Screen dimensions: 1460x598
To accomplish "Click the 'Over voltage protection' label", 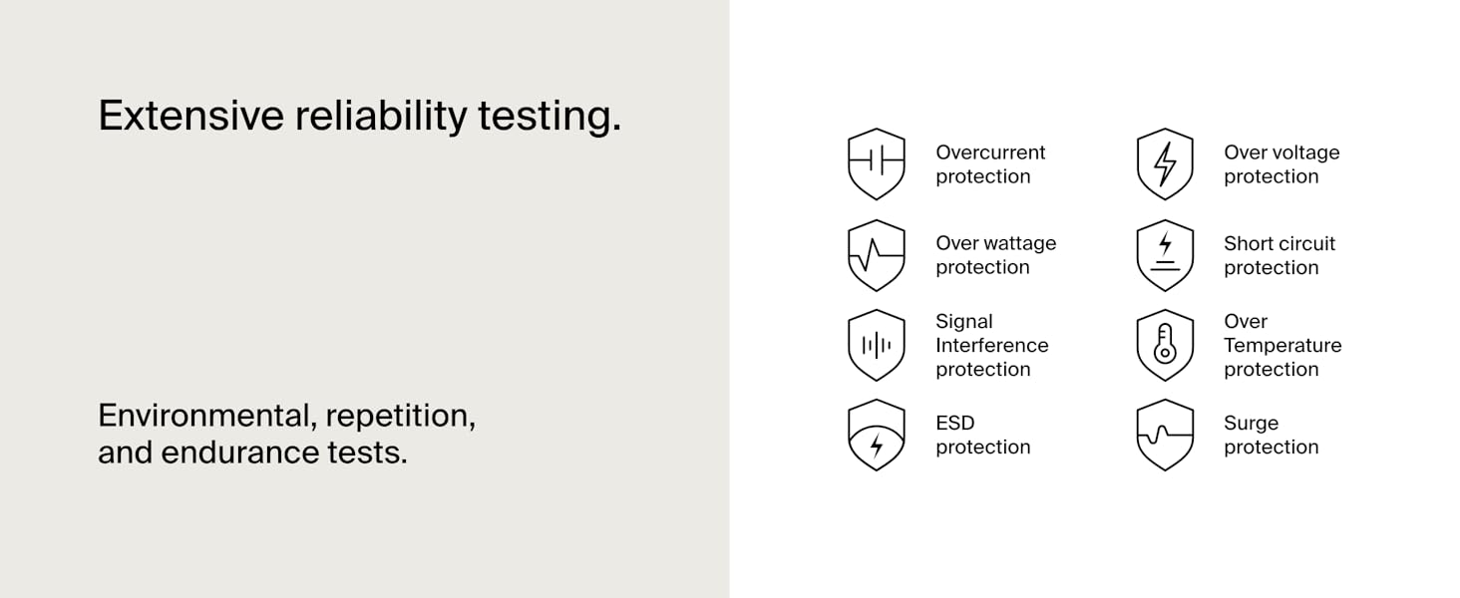I will (x=1281, y=164).
